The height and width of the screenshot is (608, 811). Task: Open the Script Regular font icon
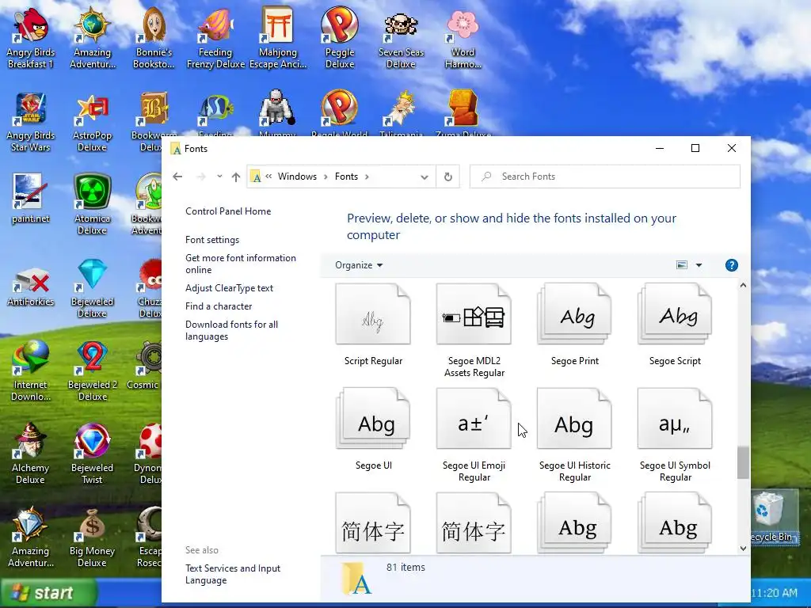click(373, 314)
